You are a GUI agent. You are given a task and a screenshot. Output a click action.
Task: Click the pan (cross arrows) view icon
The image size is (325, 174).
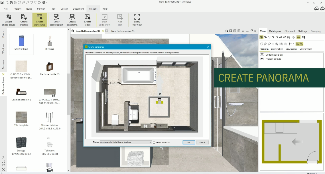(x=273, y=44)
